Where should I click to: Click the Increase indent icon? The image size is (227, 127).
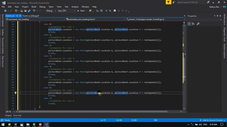(x=110, y=11)
